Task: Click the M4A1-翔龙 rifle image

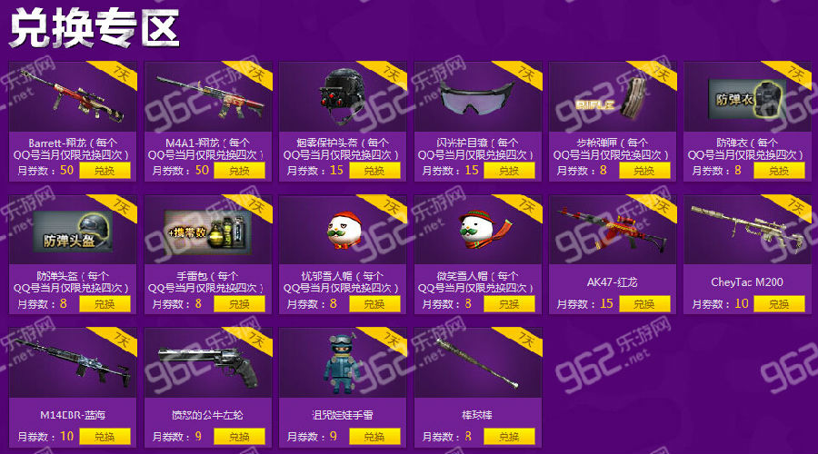Action: pos(209,97)
